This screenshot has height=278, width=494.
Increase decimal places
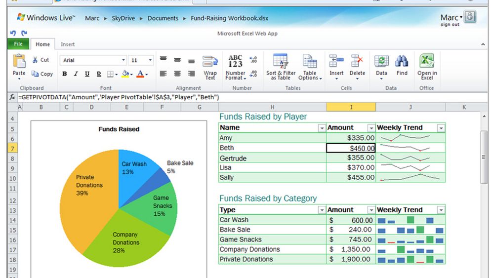click(x=253, y=60)
